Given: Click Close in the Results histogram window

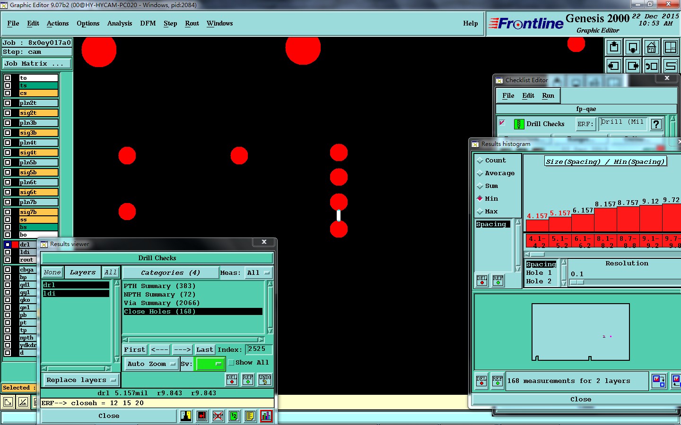Looking at the screenshot, I should (x=581, y=399).
